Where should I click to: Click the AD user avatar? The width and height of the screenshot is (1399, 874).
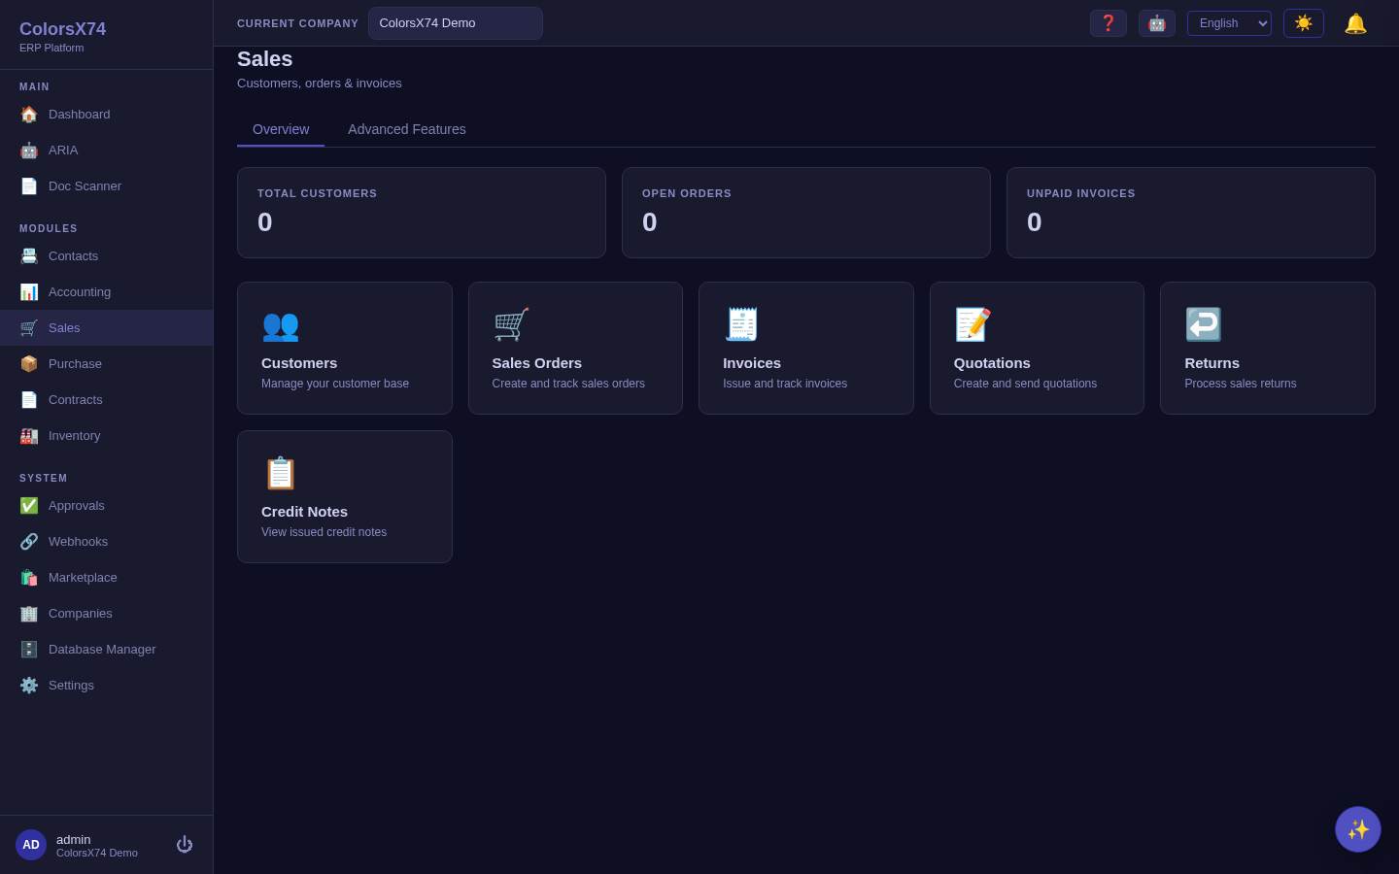pyautogui.click(x=31, y=845)
